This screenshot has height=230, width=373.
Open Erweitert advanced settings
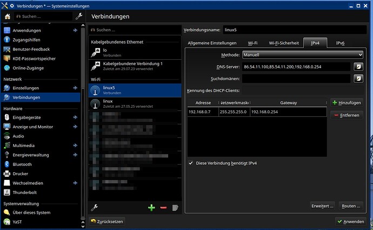(322, 206)
